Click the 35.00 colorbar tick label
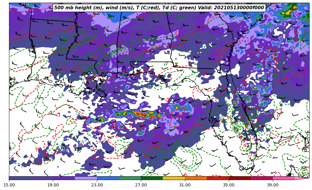 [x=229, y=185]
